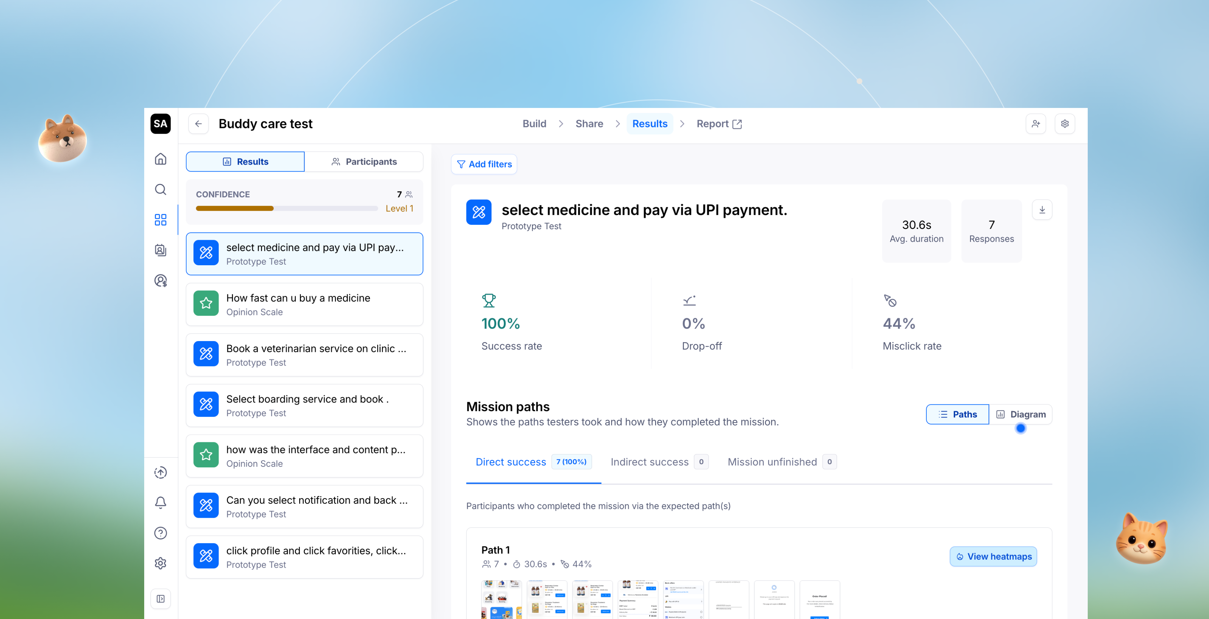Image resolution: width=1209 pixels, height=619 pixels.
Task: Open the Report step
Action: 719,124
